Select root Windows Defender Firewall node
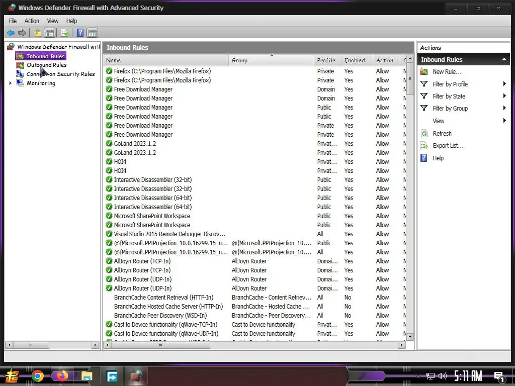 58,47
